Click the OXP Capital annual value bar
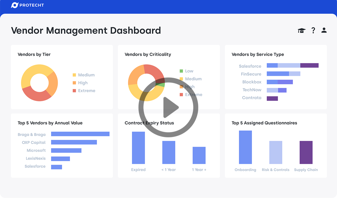 (x=74, y=142)
